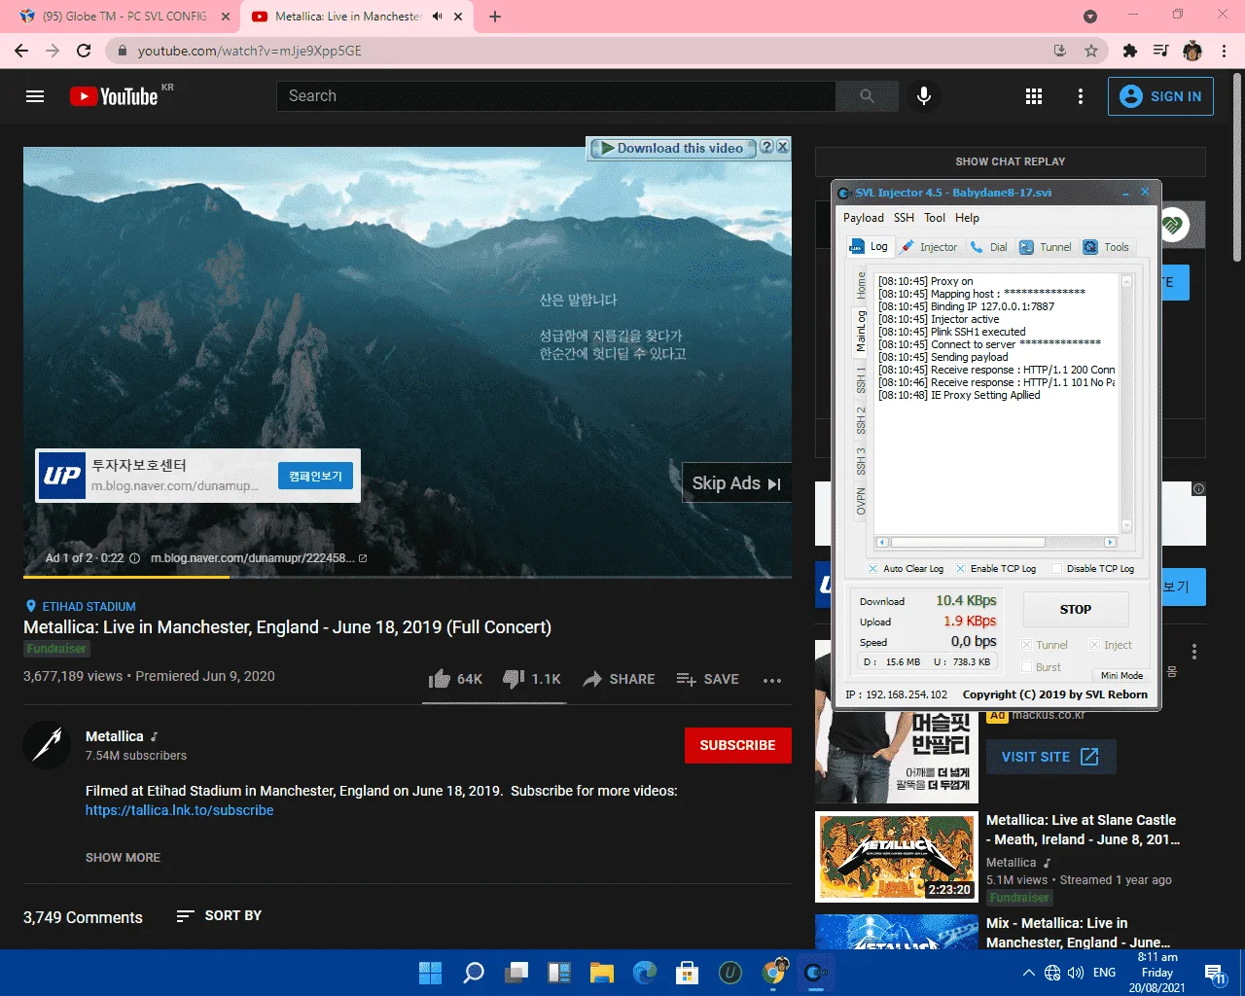Open Chrome media control icon
Screen dimensions: 1245x996
[x=1160, y=51]
